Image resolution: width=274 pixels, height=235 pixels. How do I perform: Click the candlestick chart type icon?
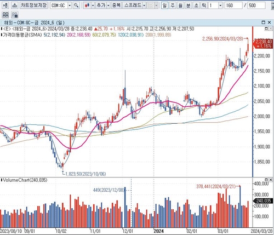coord(87,5)
